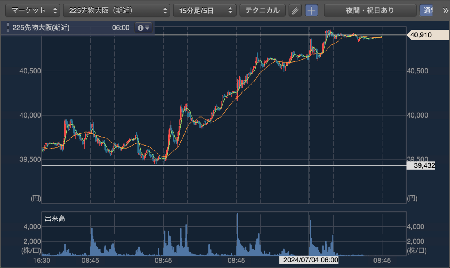Open the 225先物大阪（期近） symbol dropdown
Screen dimensions: 450x268
117,10
